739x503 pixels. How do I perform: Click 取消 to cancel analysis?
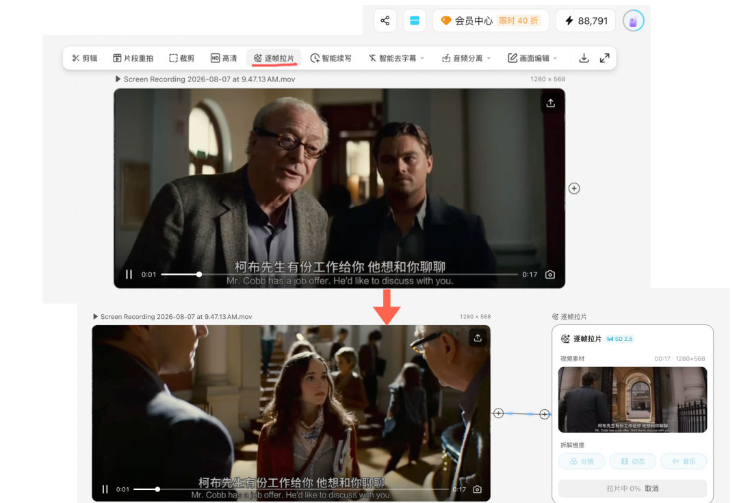(x=651, y=489)
